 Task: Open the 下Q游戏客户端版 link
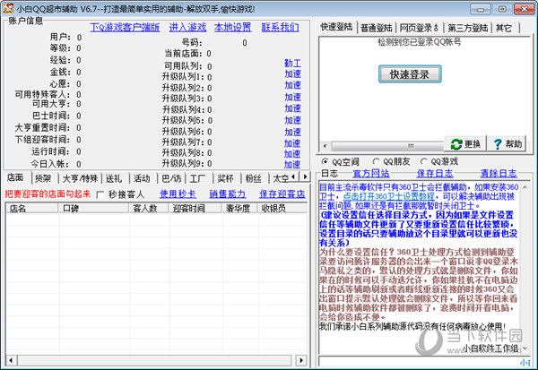tap(125, 28)
